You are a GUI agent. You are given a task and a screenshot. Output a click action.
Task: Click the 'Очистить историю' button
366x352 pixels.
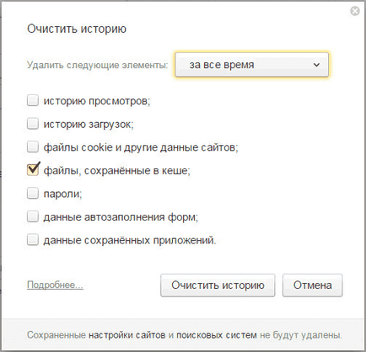pyautogui.click(x=218, y=285)
